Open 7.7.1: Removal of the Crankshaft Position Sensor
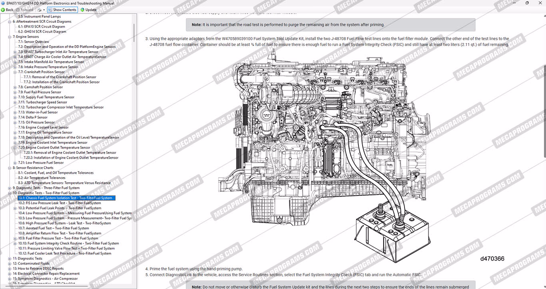Image resolution: width=546 pixels, height=289 pixels. point(60,77)
